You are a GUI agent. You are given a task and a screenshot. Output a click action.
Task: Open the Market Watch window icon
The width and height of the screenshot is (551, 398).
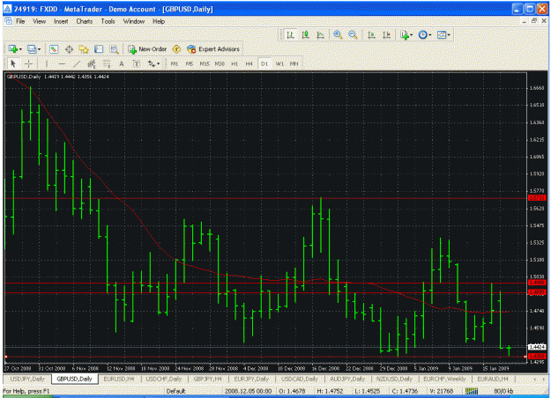click(x=54, y=49)
